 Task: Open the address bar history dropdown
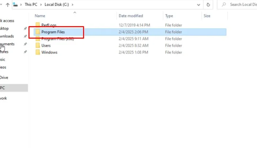point(199,5)
